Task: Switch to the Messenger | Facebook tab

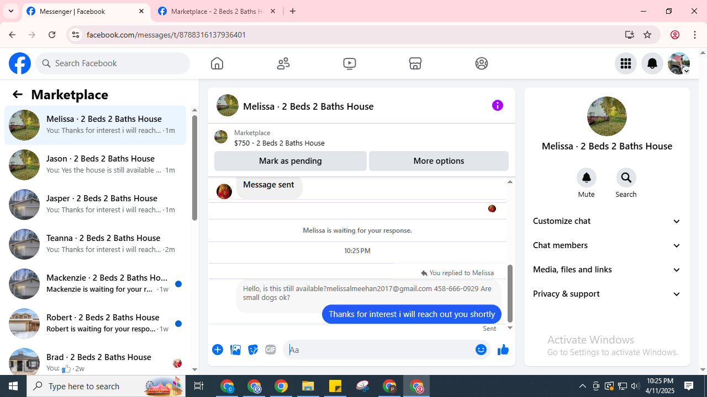Action: point(86,11)
